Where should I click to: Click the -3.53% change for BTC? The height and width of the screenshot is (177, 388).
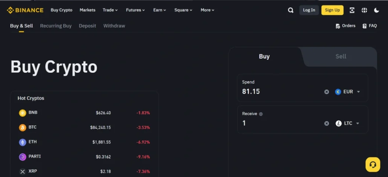tap(143, 127)
